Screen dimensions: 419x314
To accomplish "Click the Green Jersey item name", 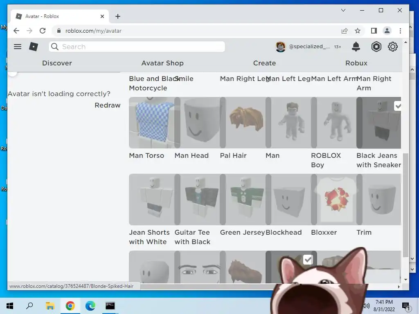I will (x=242, y=232).
